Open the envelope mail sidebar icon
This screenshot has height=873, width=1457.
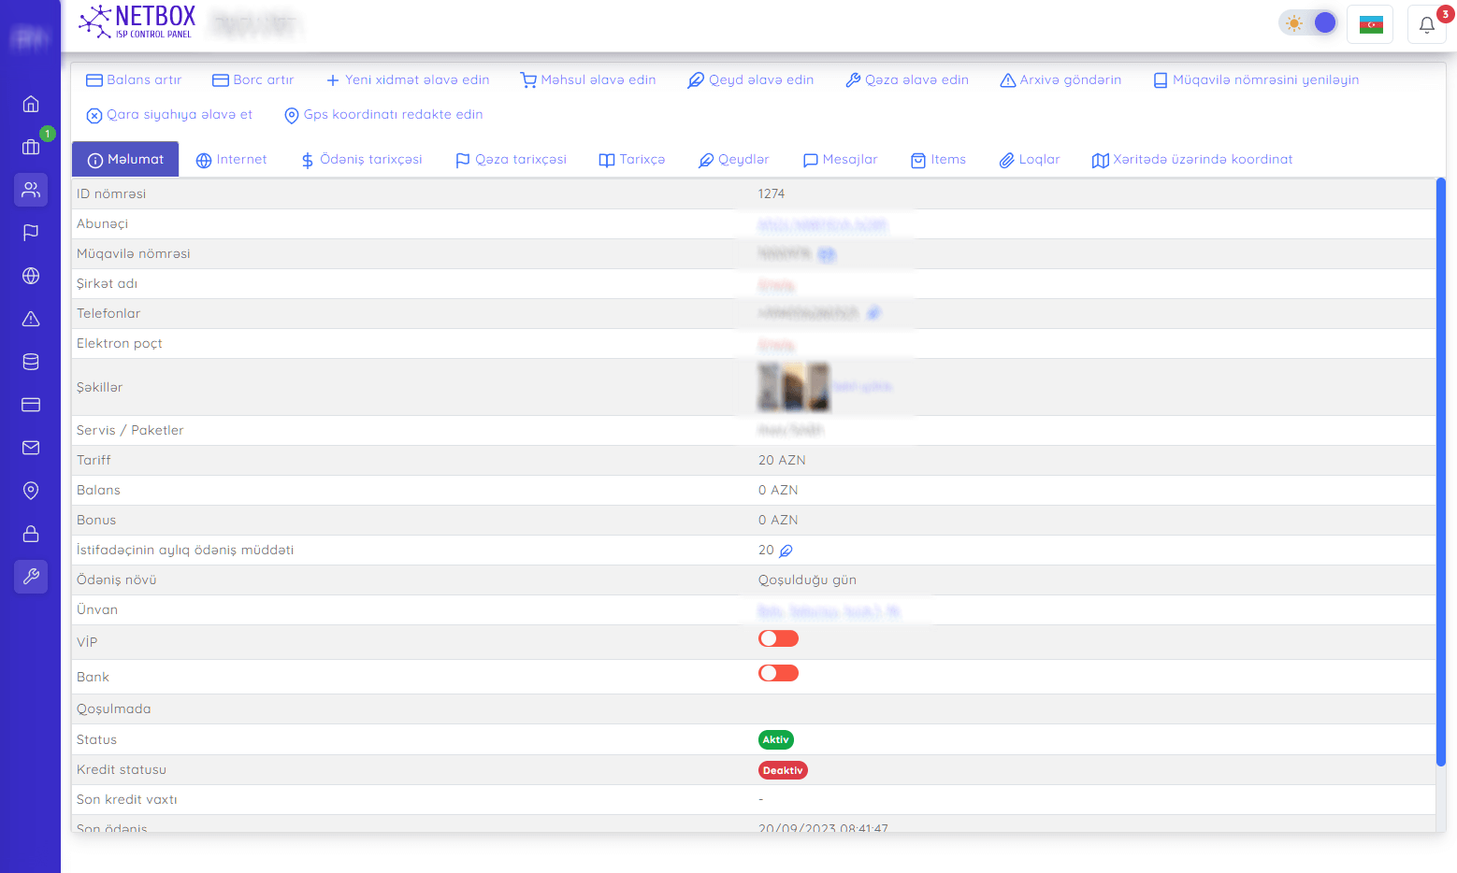point(31,448)
